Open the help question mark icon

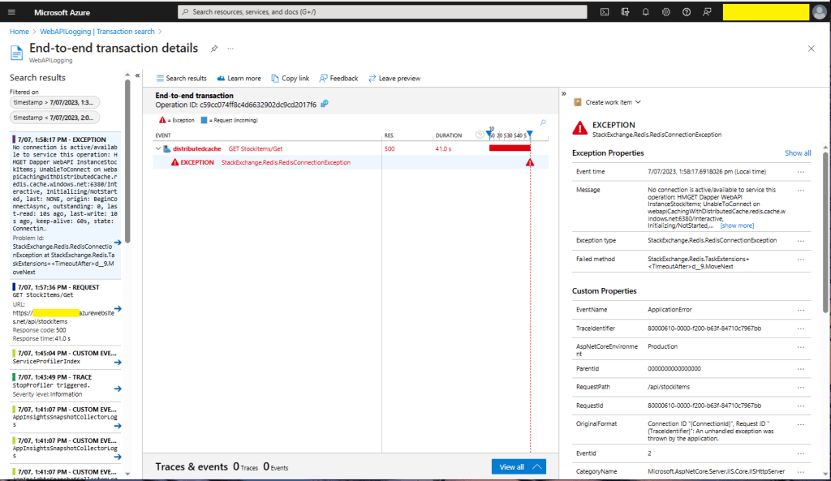click(x=687, y=12)
